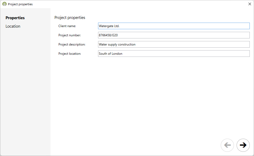Select the Properties page in sidebar
The height and width of the screenshot is (156, 254).
click(x=15, y=18)
